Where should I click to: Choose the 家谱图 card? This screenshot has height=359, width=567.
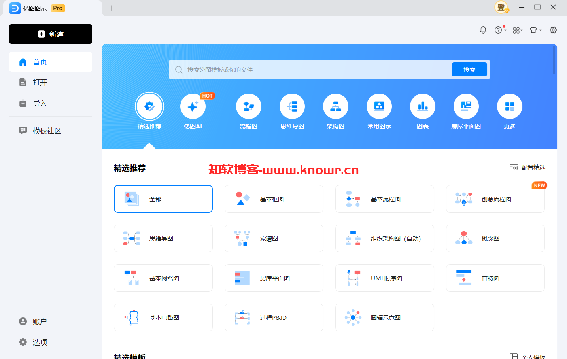274,238
